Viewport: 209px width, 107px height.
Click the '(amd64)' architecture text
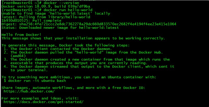pyautogui.click(x=18, y=56)
